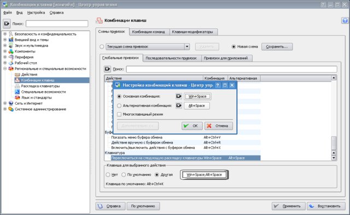Screen dimensions: 350x215
Task: Click the Win+Space;Alt+Space key button
Action: pos(204,175)
